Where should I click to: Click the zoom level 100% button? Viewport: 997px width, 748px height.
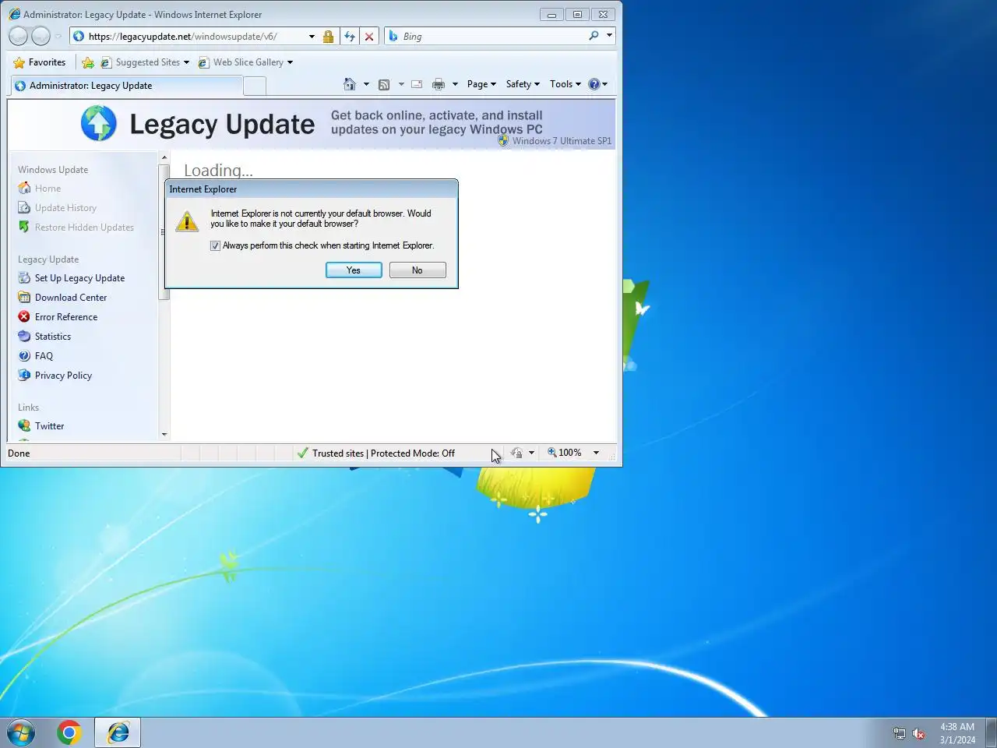point(565,453)
